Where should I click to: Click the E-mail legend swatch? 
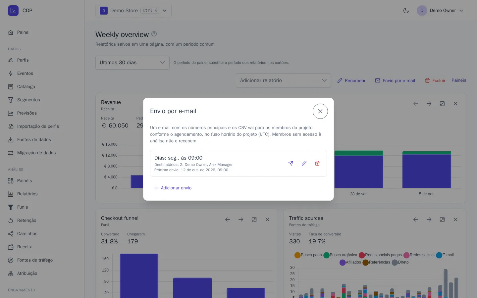click(x=439, y=255)
